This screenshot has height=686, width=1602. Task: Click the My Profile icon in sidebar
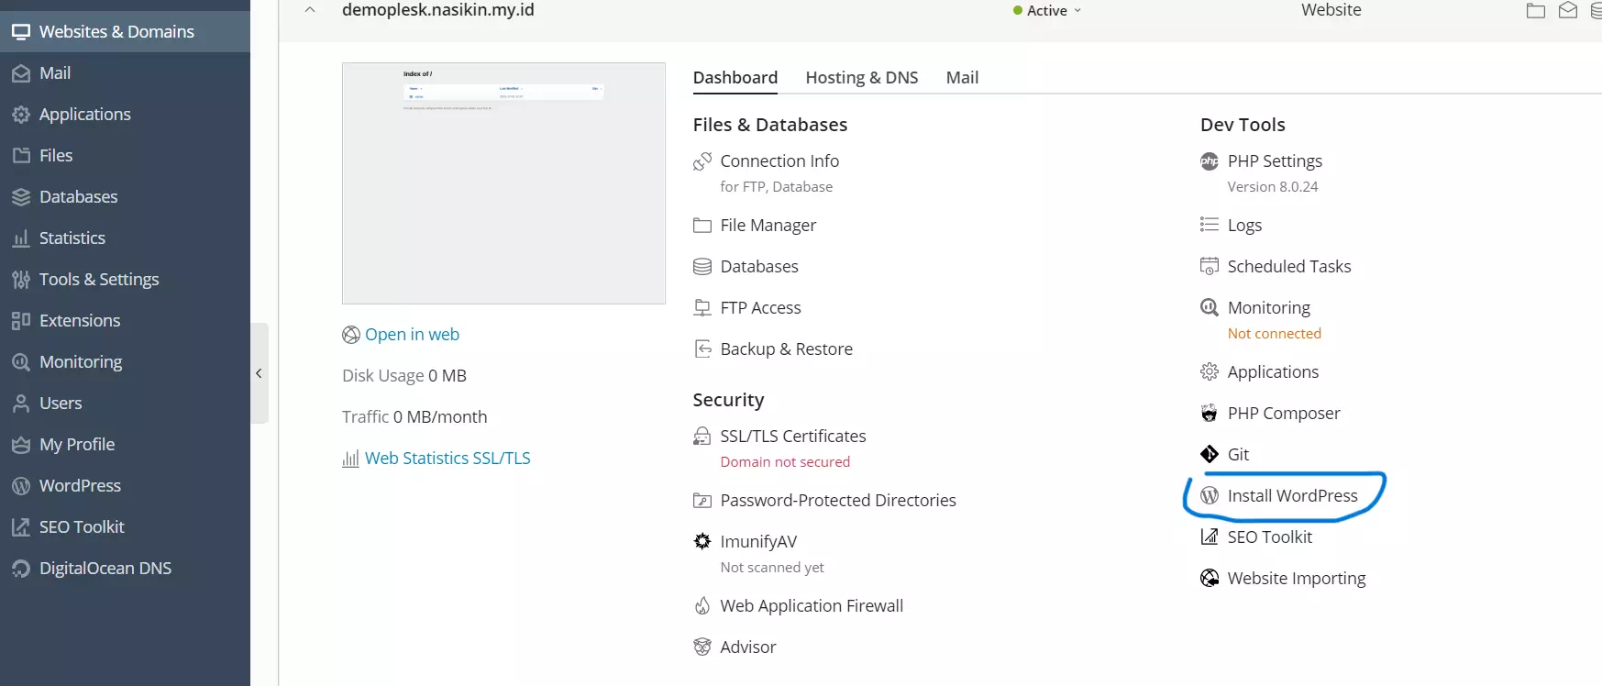coord(21,445)
